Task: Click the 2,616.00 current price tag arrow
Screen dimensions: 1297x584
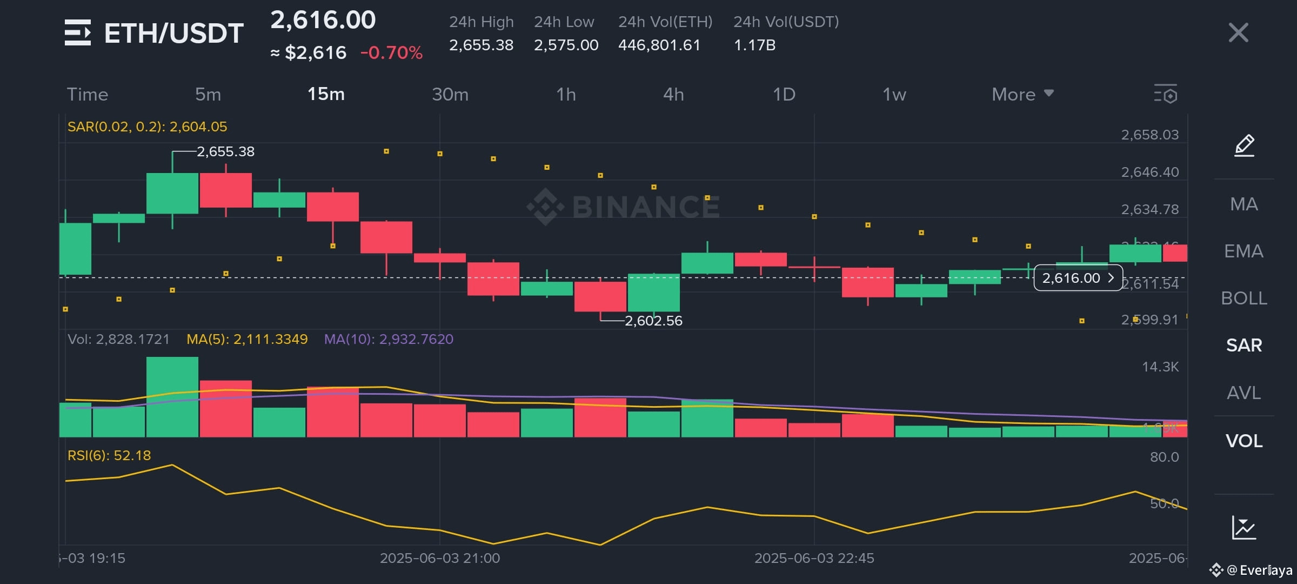Action: point(1111,278)
